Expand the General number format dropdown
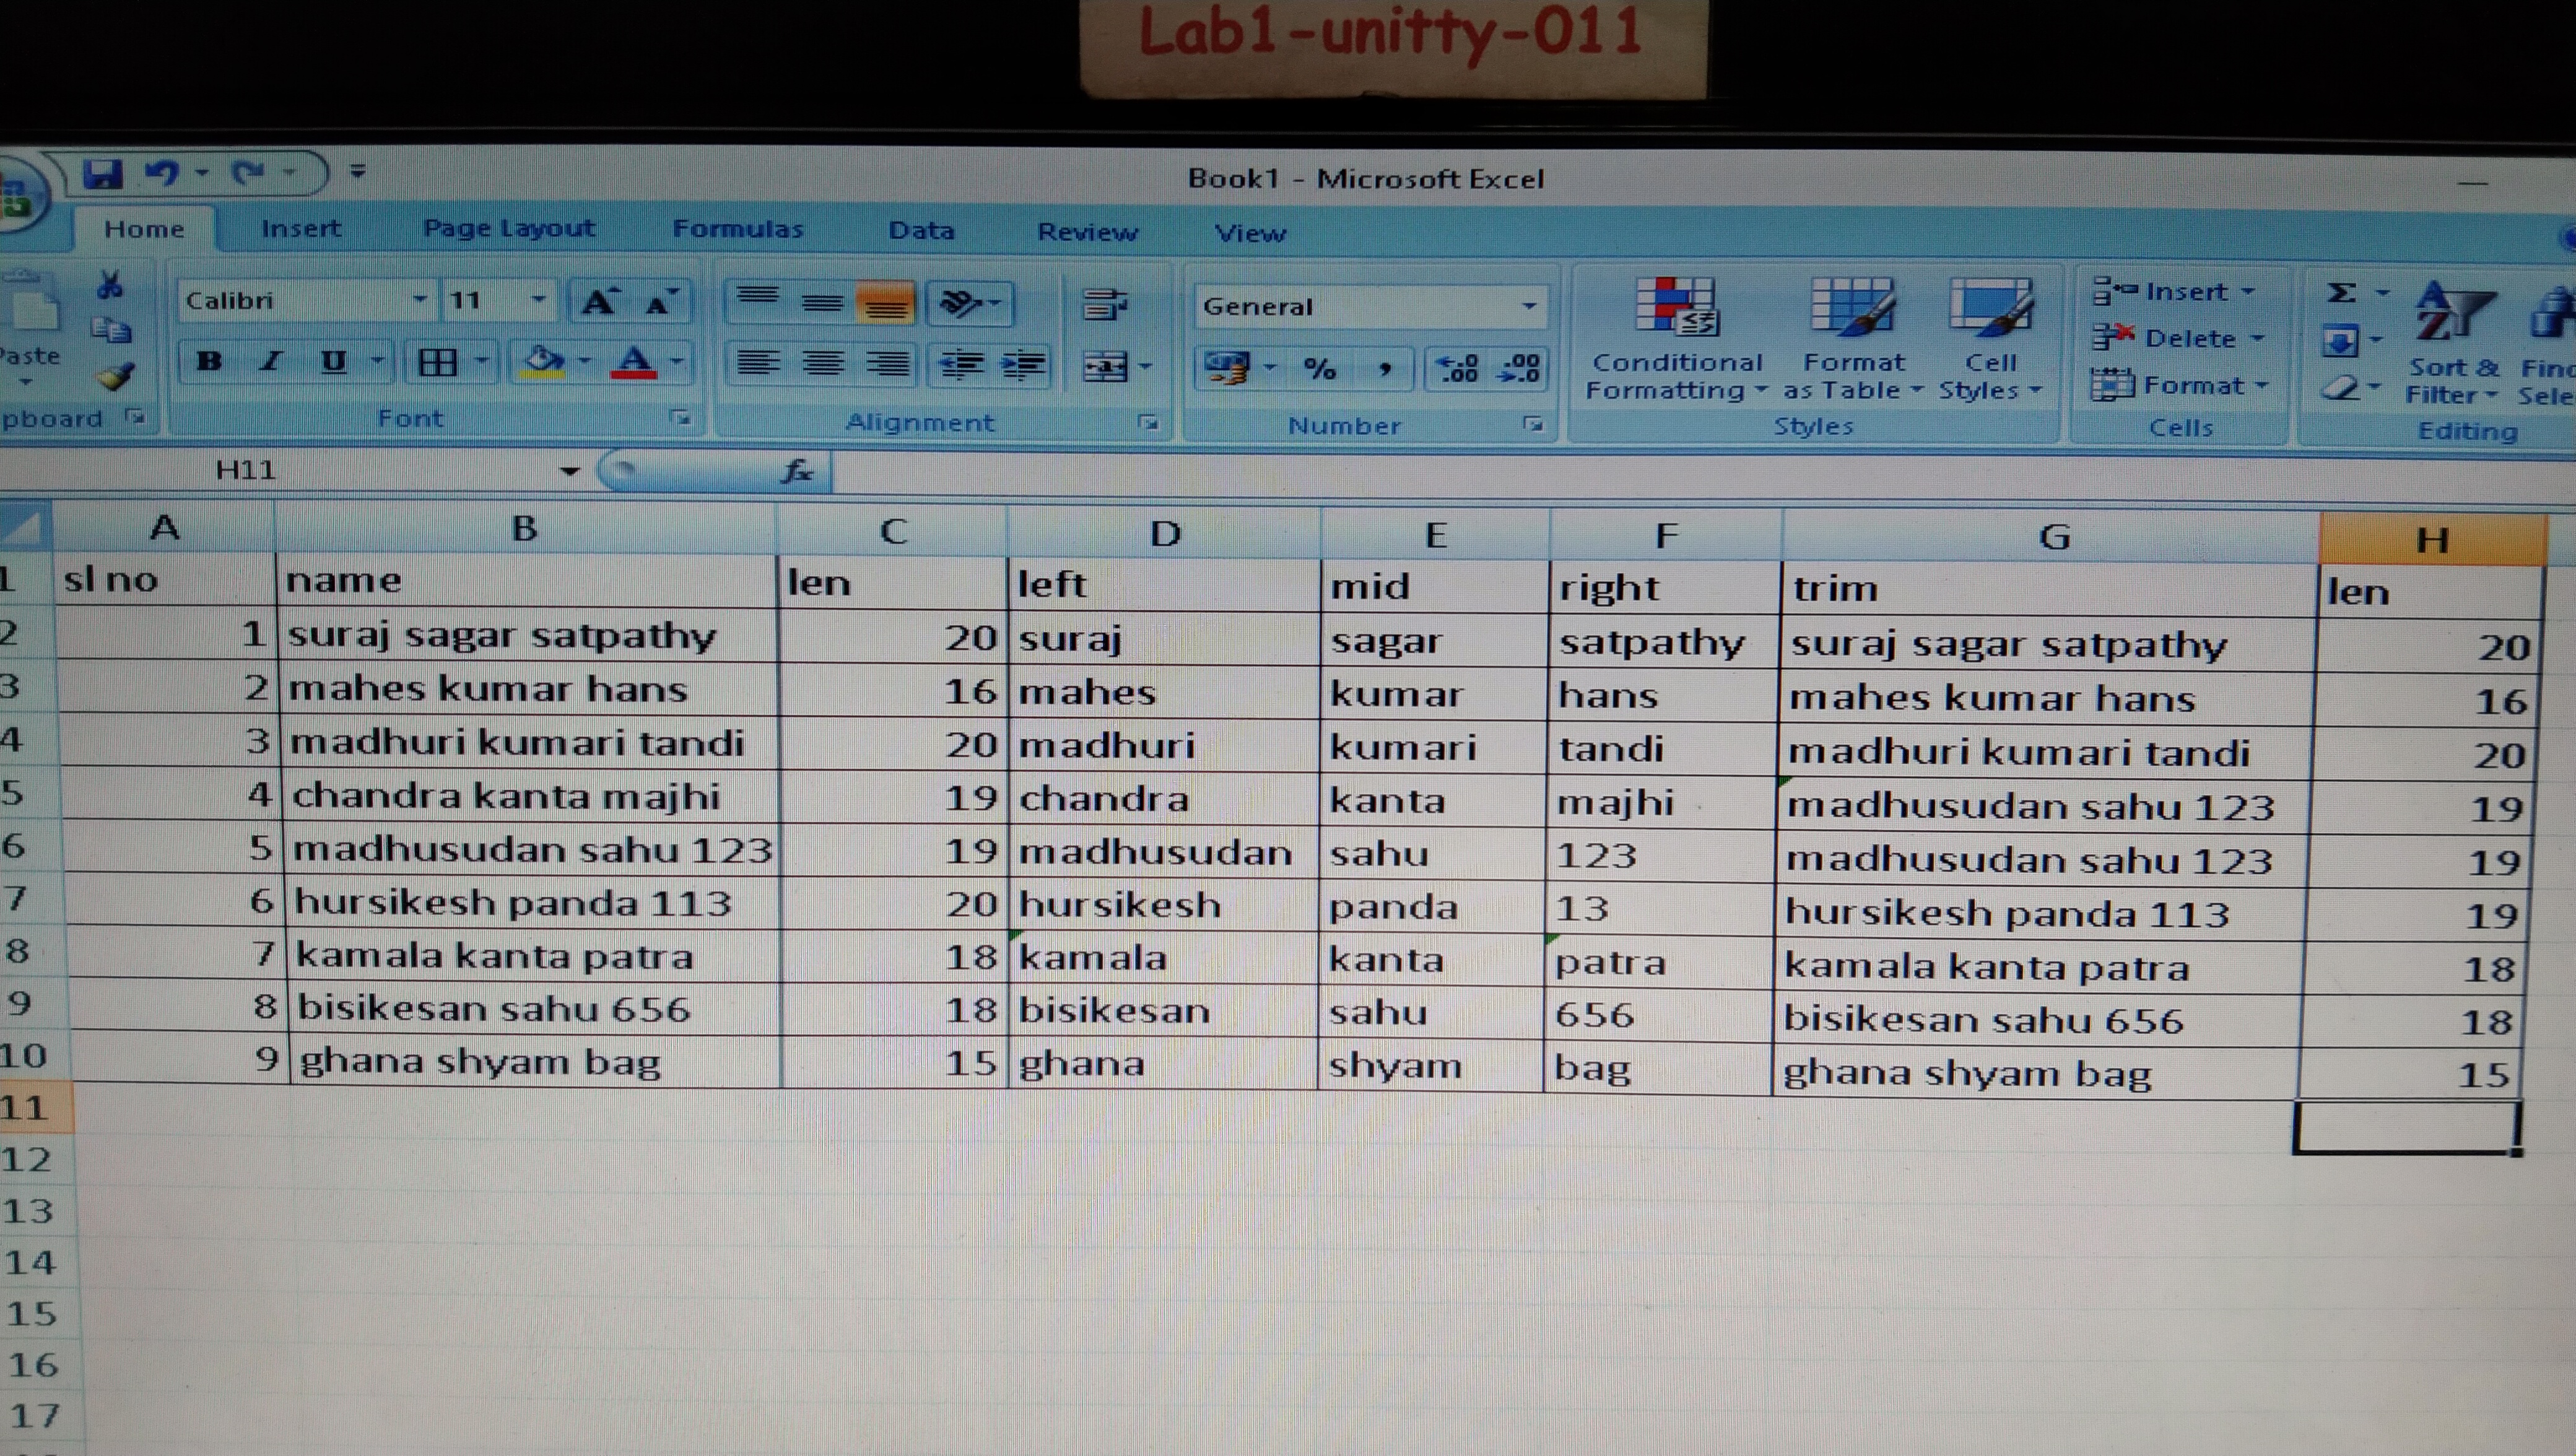Screen dimensions: 2576x1456 click(x=1529, y=306)
